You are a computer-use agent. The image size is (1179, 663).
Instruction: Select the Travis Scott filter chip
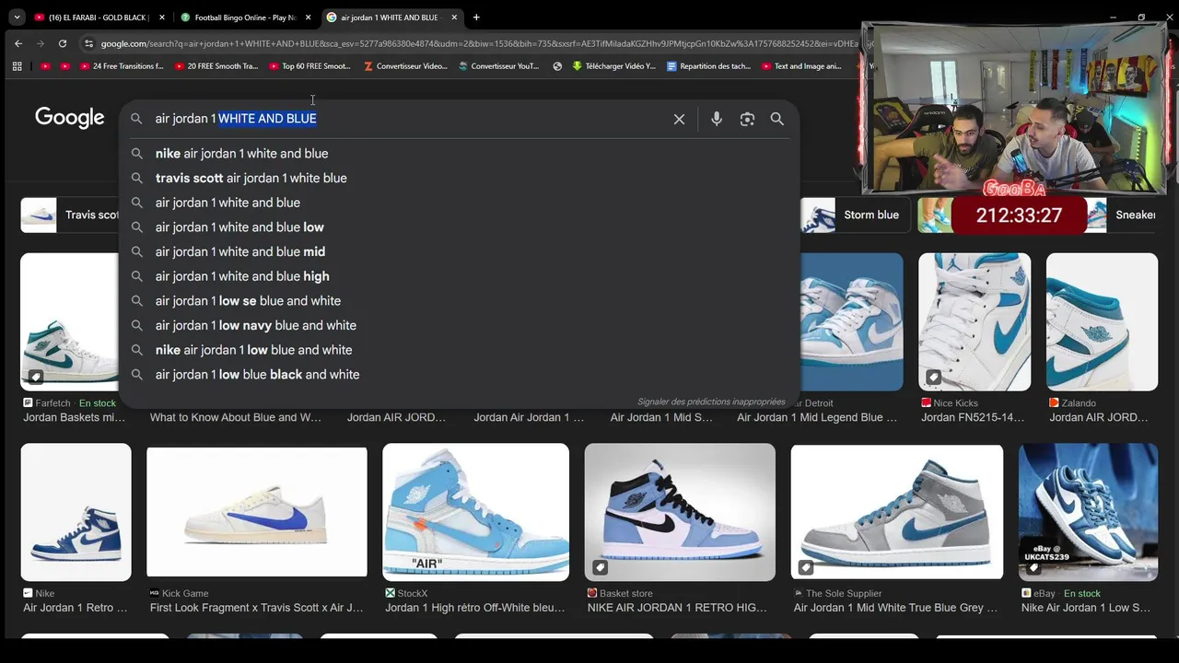(x=70, y=215)
